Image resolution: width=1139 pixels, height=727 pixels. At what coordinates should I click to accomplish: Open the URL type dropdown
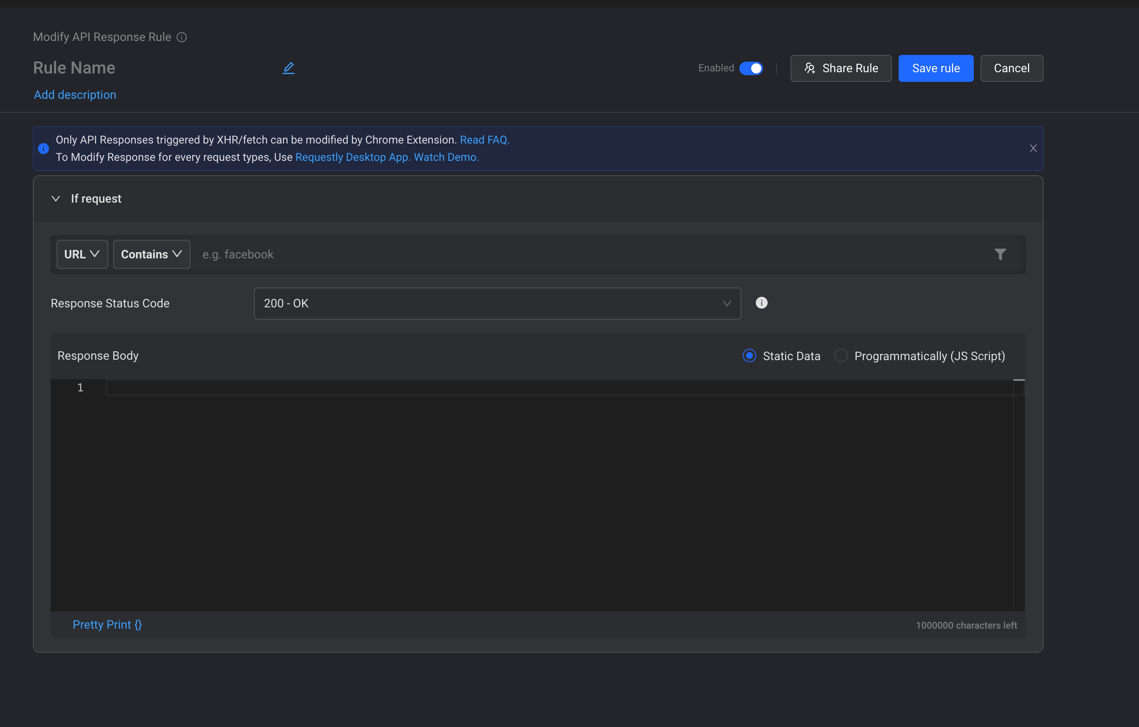coord(82,254)
